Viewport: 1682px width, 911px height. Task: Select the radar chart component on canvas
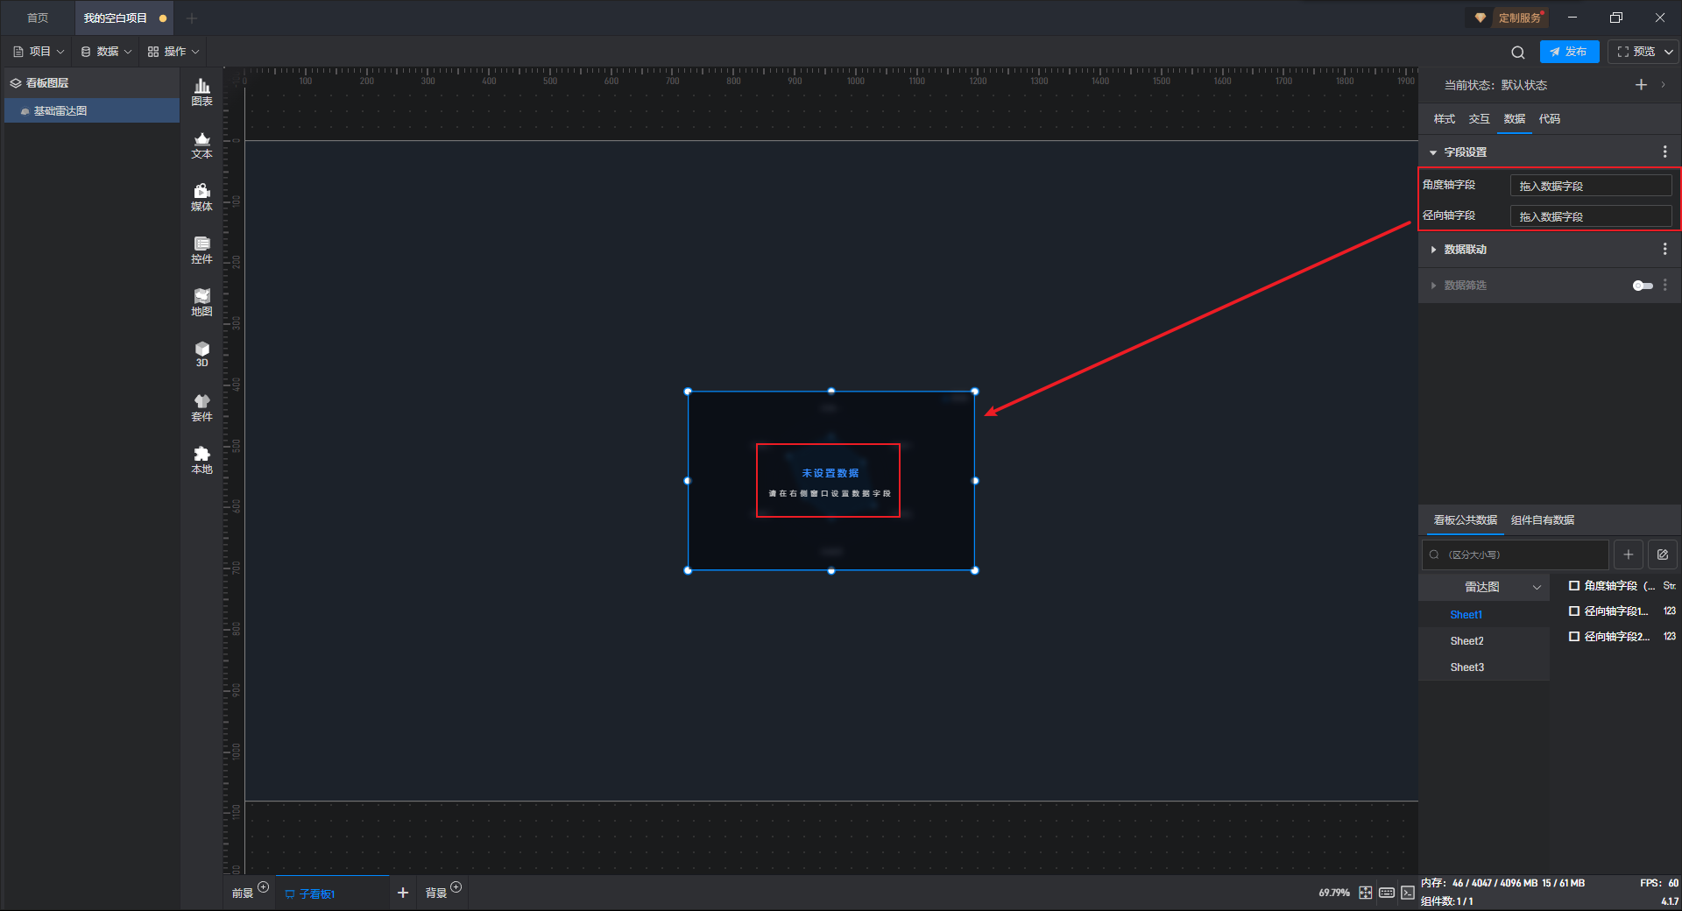coord(831,481)
